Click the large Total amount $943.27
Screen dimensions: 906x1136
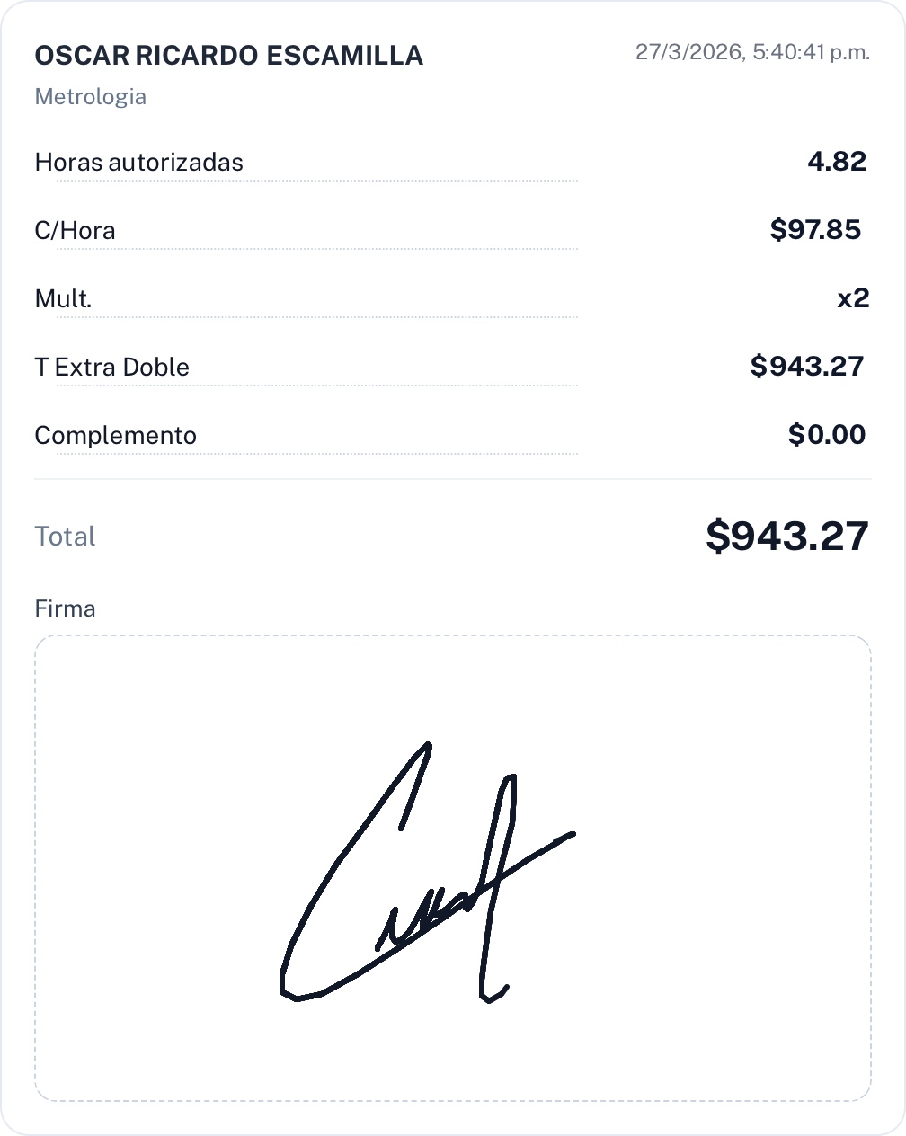(786, 536)
